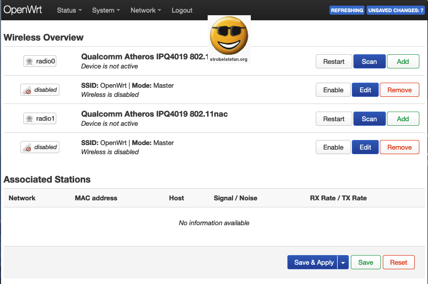Open the Status dropdown menu

(70, 10)
